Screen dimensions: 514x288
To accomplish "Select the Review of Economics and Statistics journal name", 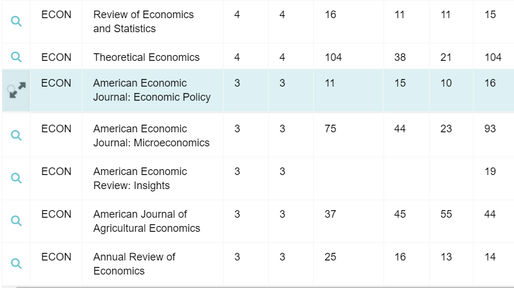I will click(143, 22).
